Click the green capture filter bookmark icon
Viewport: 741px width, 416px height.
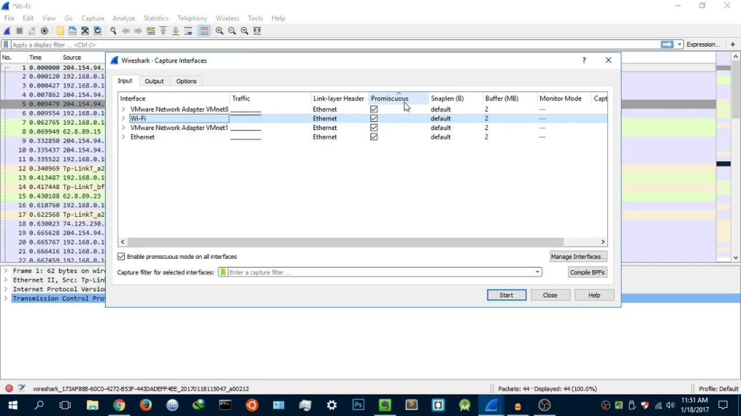tap(223, 272)
